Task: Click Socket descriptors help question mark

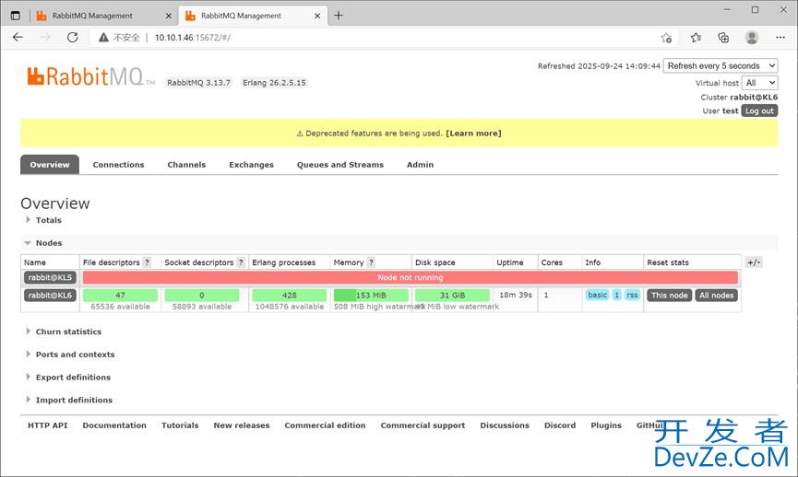Action: 241,262
